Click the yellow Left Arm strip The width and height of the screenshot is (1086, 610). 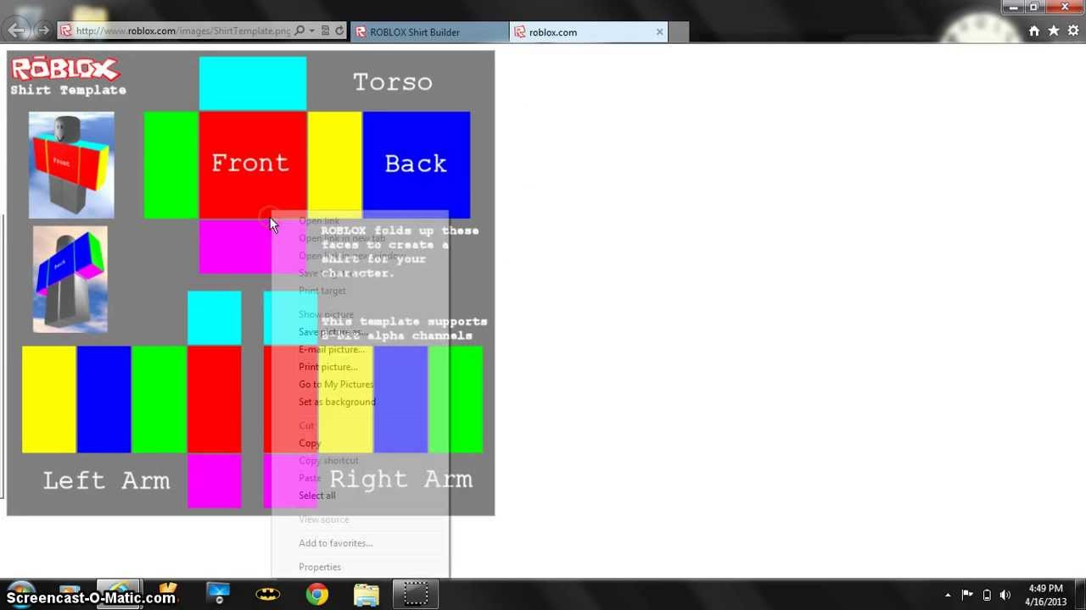point(49,399)
